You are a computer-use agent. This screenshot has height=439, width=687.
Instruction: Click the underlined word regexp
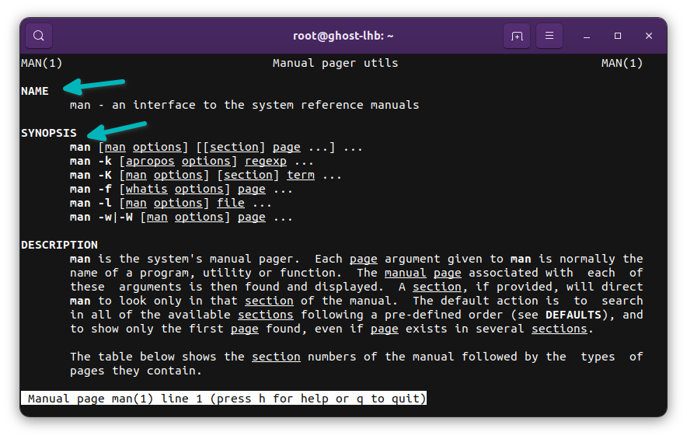pos(266,162)
